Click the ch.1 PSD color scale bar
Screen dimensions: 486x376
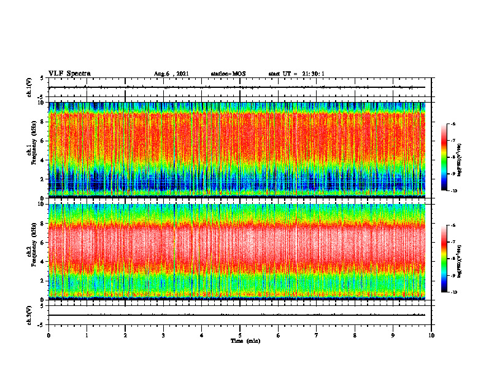(444, 157)
